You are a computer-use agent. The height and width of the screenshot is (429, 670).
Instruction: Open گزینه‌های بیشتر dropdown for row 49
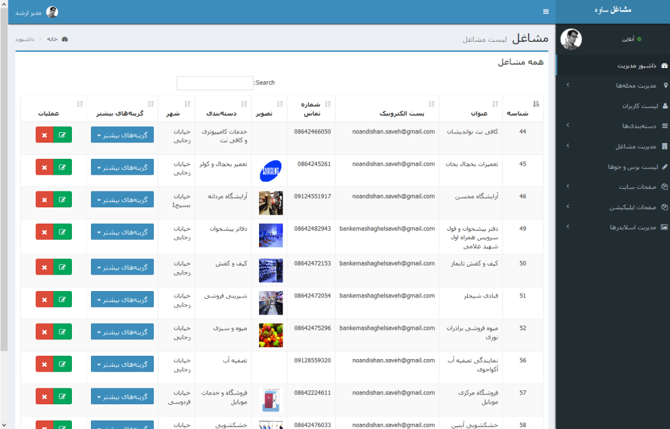(122, 232)
